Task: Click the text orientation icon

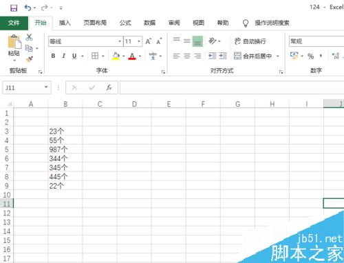Action: pyautogui.click(x=213, y=41)
